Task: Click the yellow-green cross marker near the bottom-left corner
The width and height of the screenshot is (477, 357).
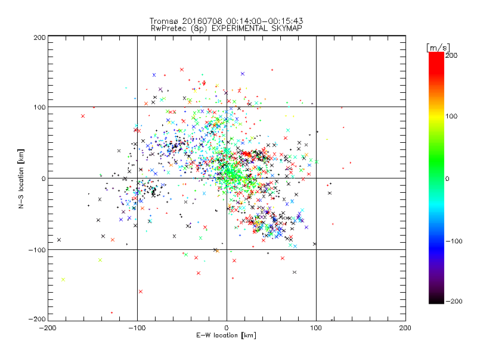Action: tap(63, 280)
